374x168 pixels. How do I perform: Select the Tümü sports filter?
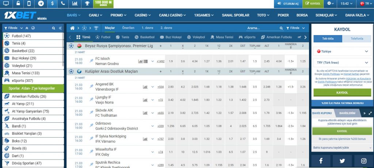click(84, 37)
